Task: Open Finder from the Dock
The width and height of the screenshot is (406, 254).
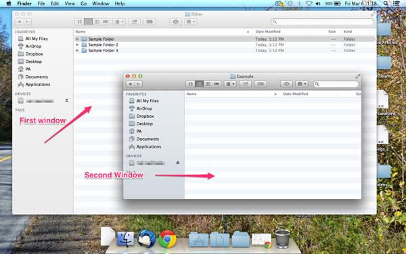Action: click(126, 239)
